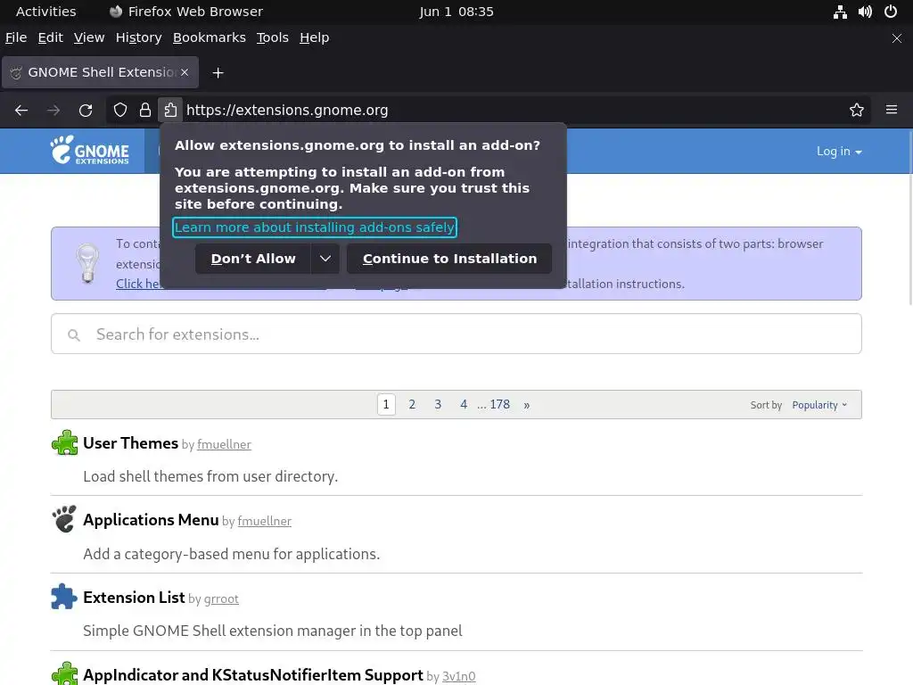
Task: Click the Don't Allow button
Action: pyautogui.click(x=253, y=259)
